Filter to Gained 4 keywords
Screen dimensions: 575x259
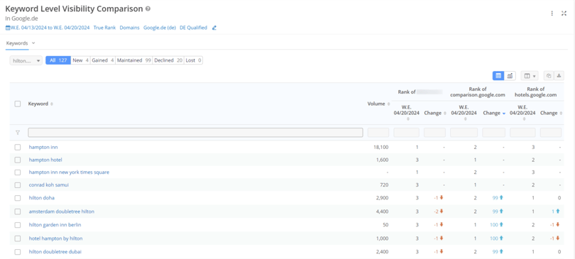tap(103, 60)
